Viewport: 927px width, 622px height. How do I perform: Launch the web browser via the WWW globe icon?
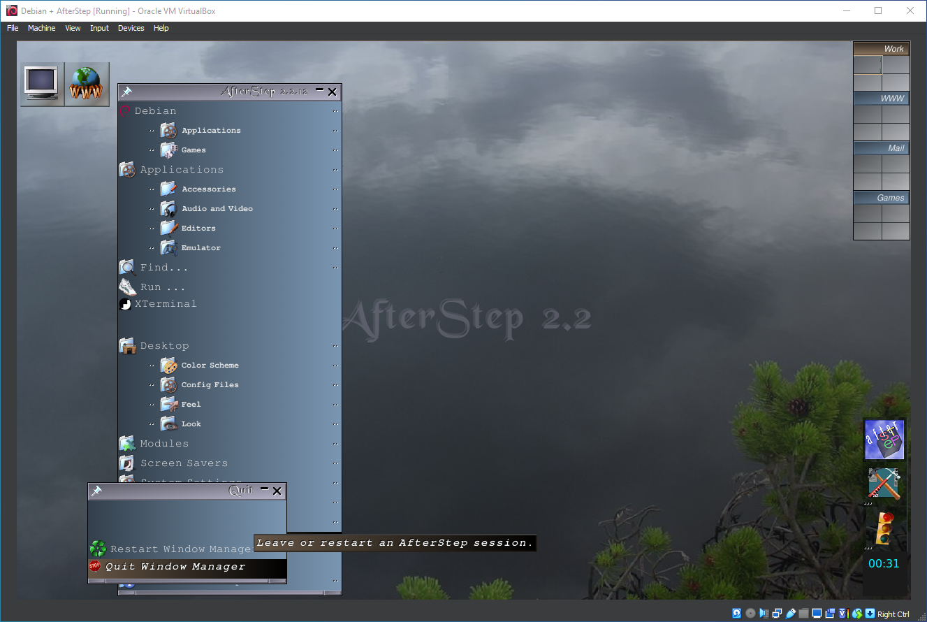pos(86,84)
